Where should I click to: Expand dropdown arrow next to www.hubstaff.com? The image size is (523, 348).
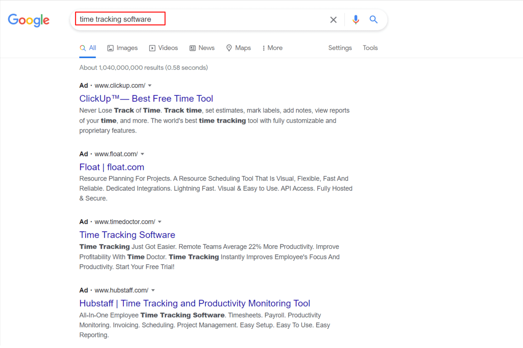[x=153, y=290]
